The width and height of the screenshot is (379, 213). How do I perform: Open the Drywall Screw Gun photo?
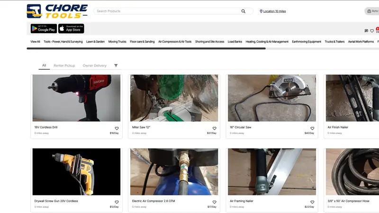click(x=76, y=172)
